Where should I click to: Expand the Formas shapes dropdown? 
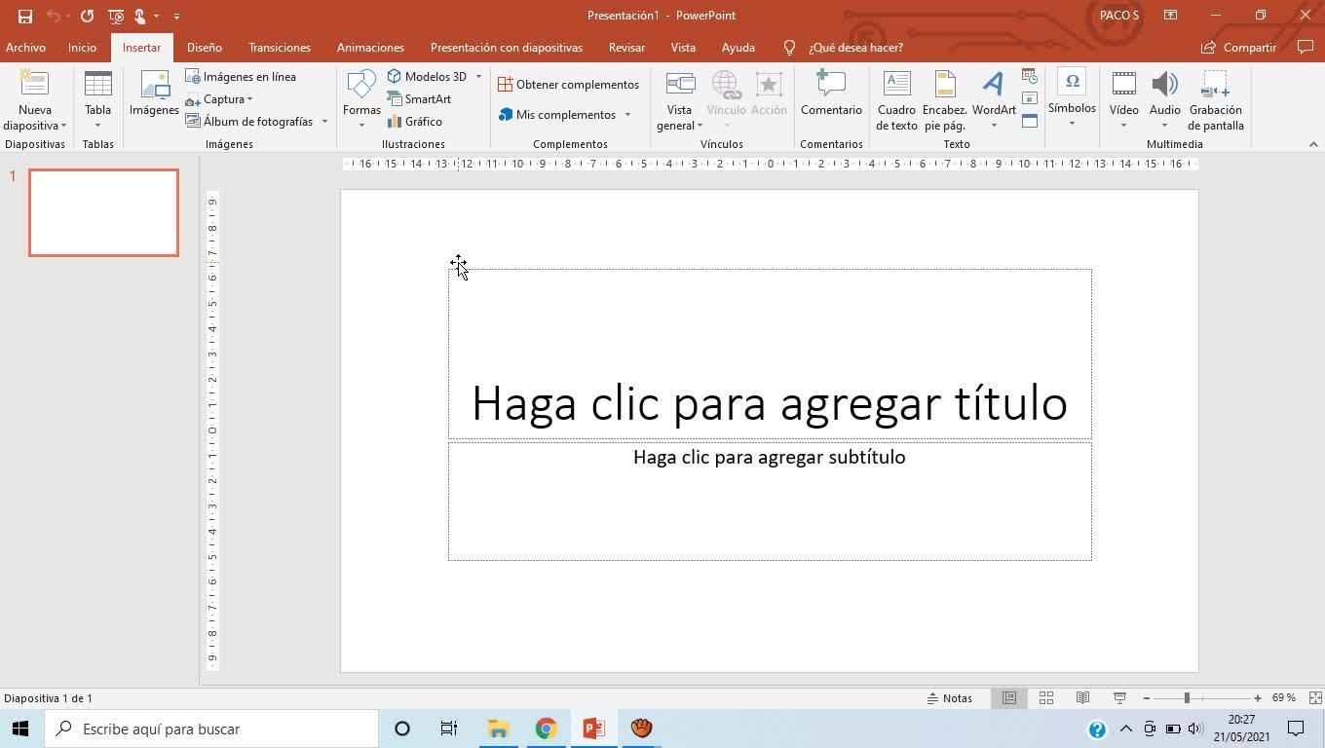[361, 125]
